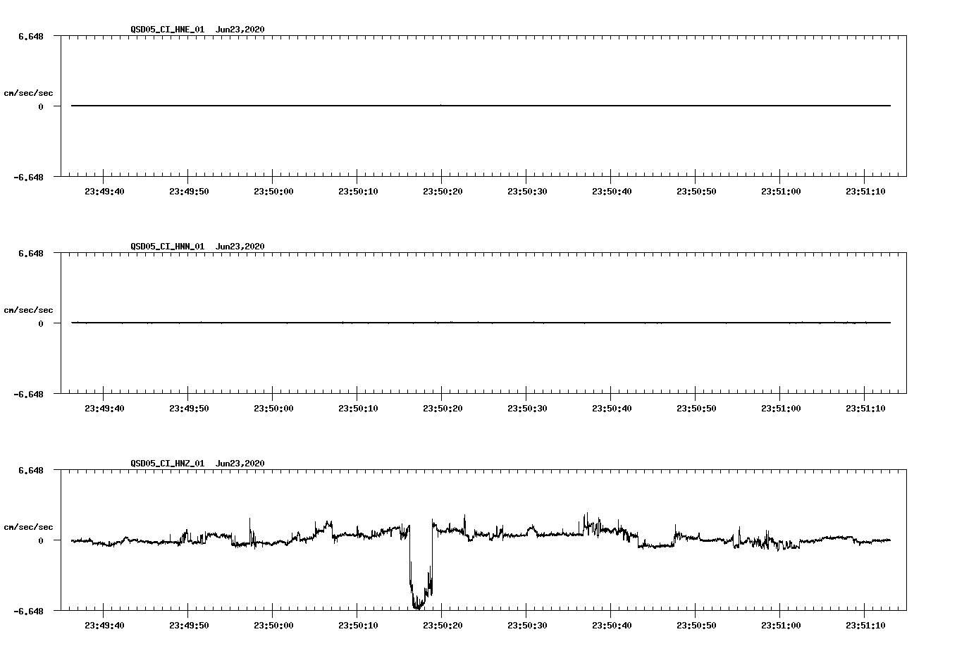Image resolution: width=957 pixels, height=651 pixels.
Task: Select the -6.648 minimum value on HNE axis
Action: (28, 178)
